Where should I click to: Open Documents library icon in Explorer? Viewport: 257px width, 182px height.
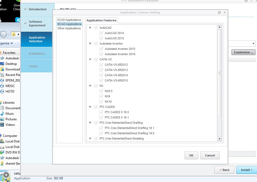pos(2,108)
